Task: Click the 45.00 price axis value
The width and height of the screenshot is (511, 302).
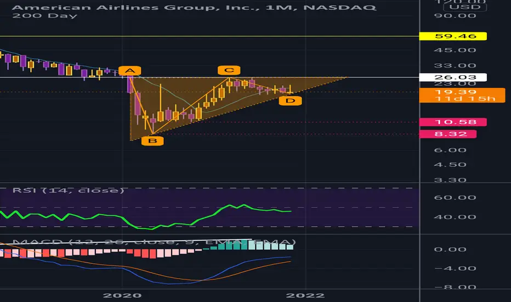Action: coord(455,50)
